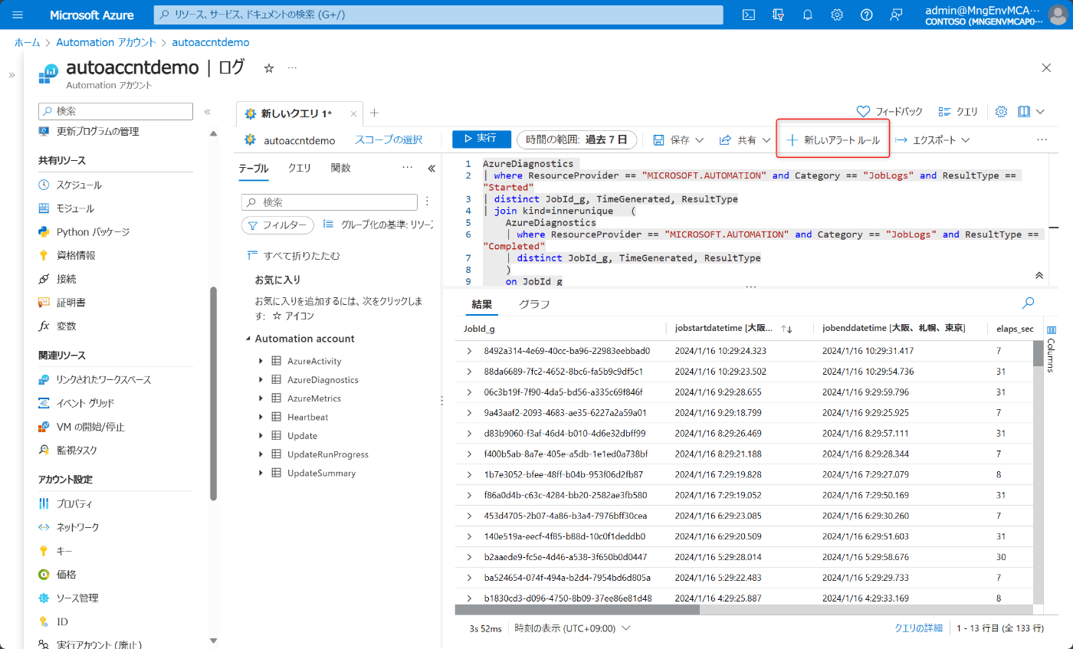Collapse the query editor chevron
1073x649 pixels.
coord(1039,275)
